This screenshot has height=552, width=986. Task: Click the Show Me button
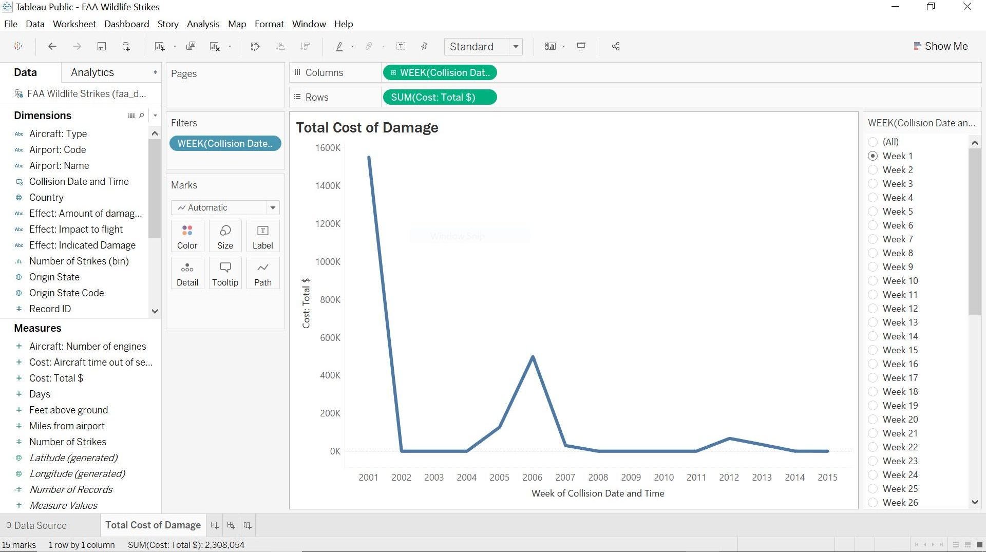click(941, 46)
